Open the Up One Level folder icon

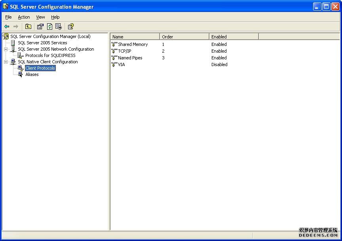coord(28,27)
